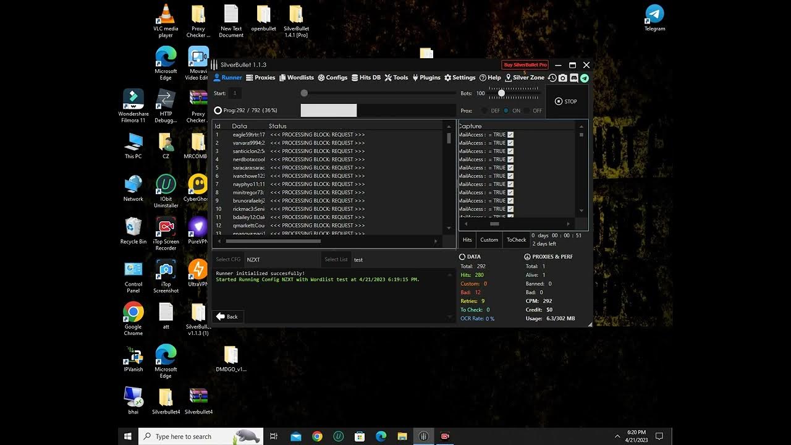791x445 pixels.
Task: Click the Back button
Action: pyautogui.click(x=227, y=316)
